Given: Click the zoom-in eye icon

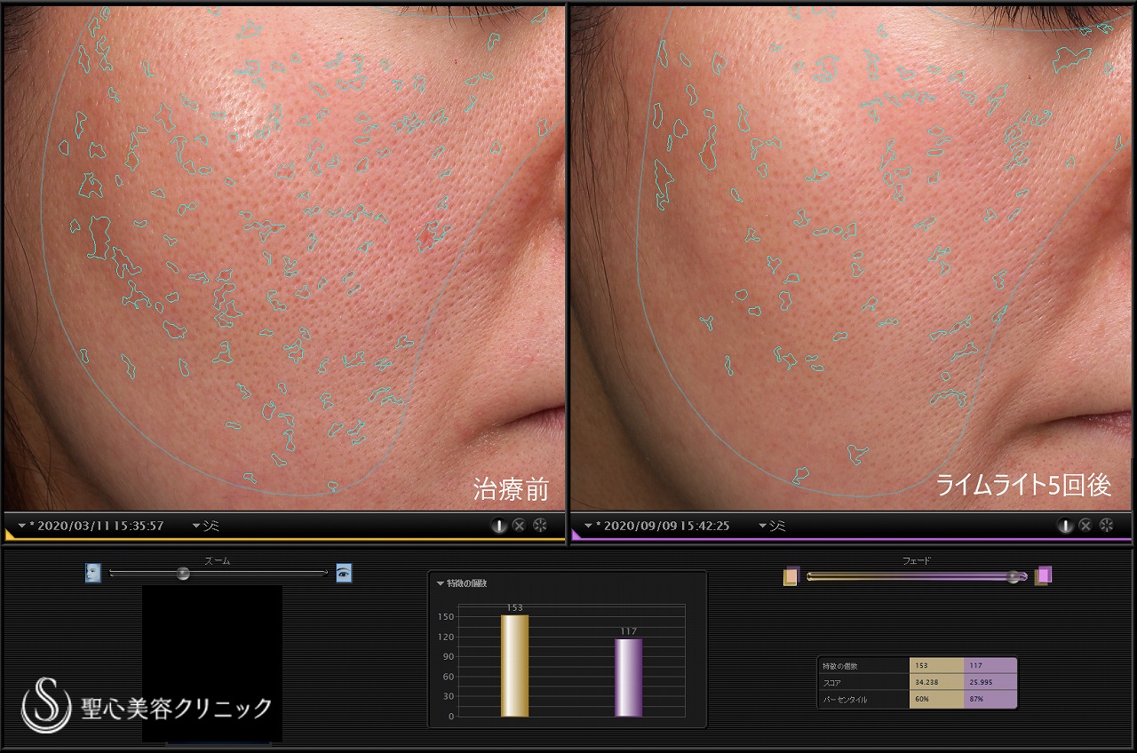Looking at the screenshot, I should pyautogui.click(x=344, y=573).
